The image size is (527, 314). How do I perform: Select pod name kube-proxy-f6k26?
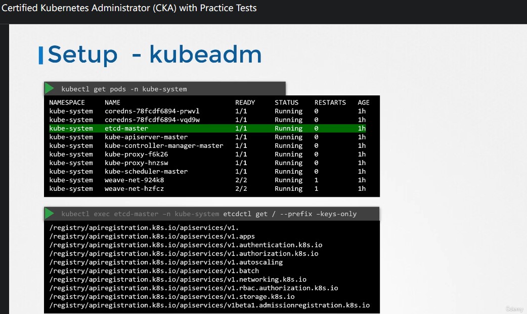(136, 154)
